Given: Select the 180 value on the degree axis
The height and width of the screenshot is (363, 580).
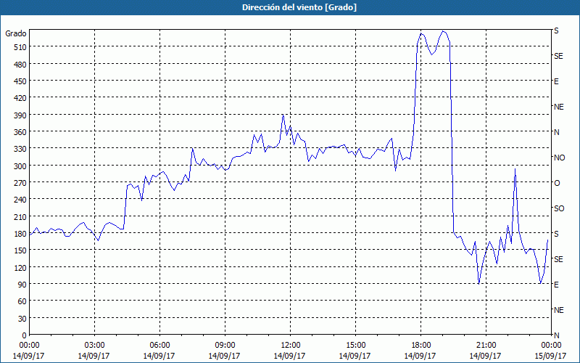Looking at the screenshot, I should (x=20, y=234).
